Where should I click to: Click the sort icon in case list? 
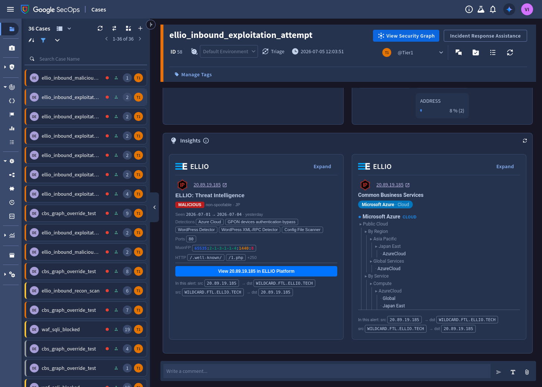[31, 40]
